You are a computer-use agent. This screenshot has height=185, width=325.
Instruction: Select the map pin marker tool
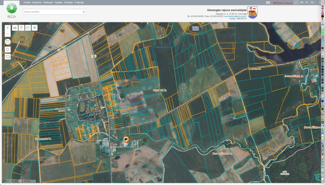(21, 28)
